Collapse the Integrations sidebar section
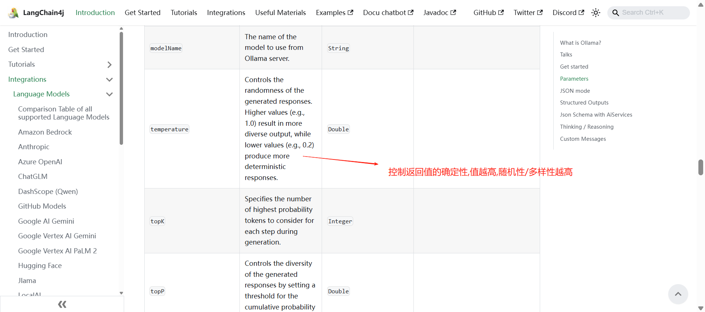The height and width of the screenshot is (312, 705). [109, 80]
